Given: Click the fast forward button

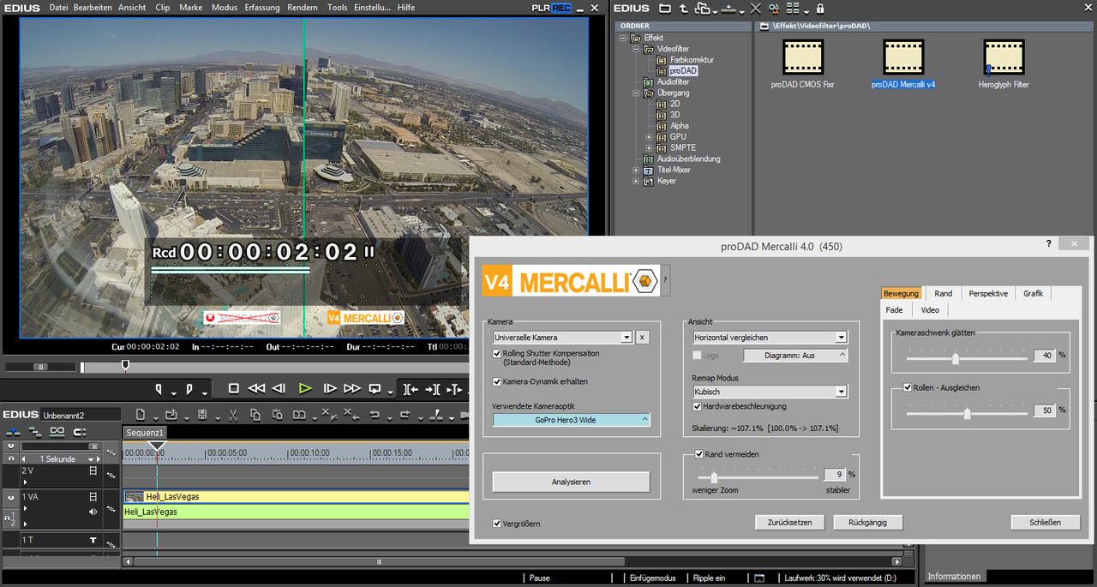Looking at the screenshot, I should pyautogui.click(x=353, y=388).
